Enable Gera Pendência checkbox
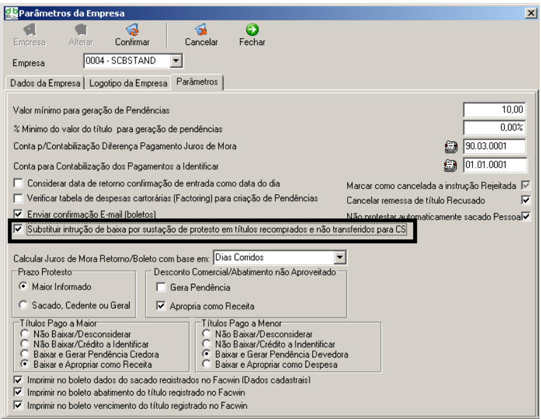Image resolution: width=541 pixels, height=419 pixels. 161,287
